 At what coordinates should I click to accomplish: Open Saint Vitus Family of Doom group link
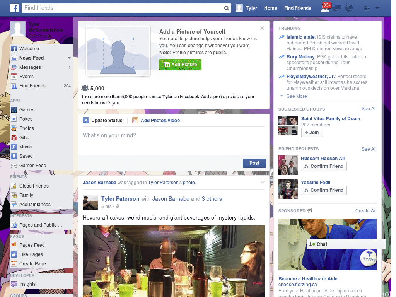click(x=331, y=119)
